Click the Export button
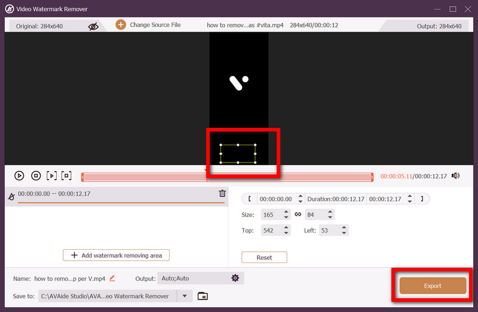Image resolution: width=478 pixels, height=312 pixels. point(433,286)
